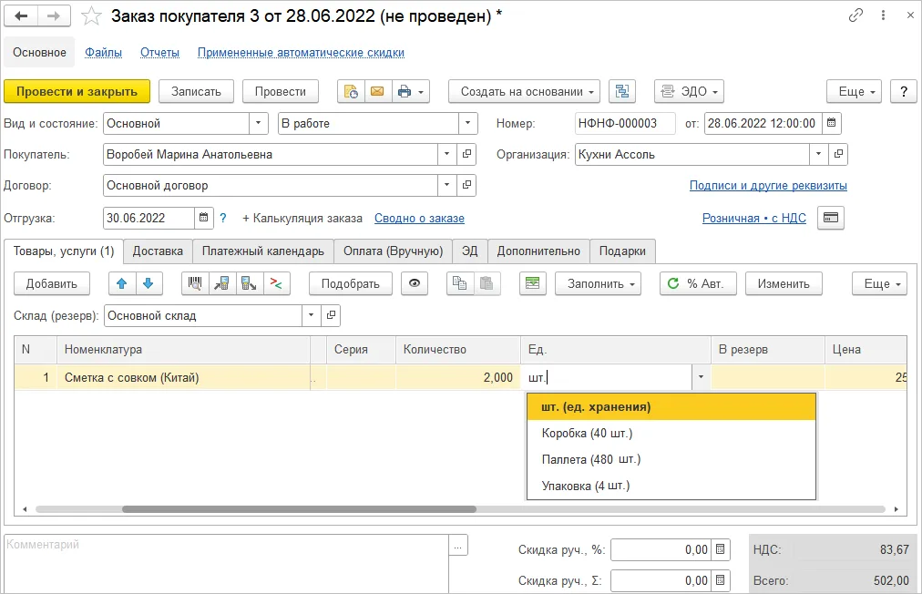The height and width of the screenshot is (594, 922).
Task: Go forward using the right arrow
Action: pos(54,15)
